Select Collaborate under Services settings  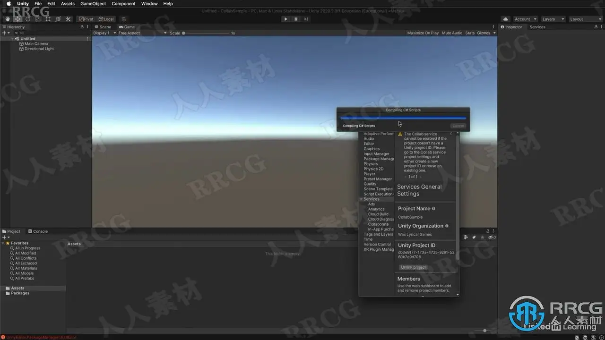(x=378, y=224)
